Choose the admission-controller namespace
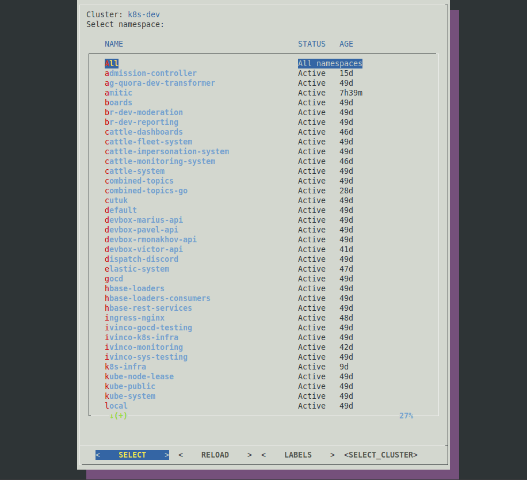Screen dimensions: 527x480 point(151,73)
